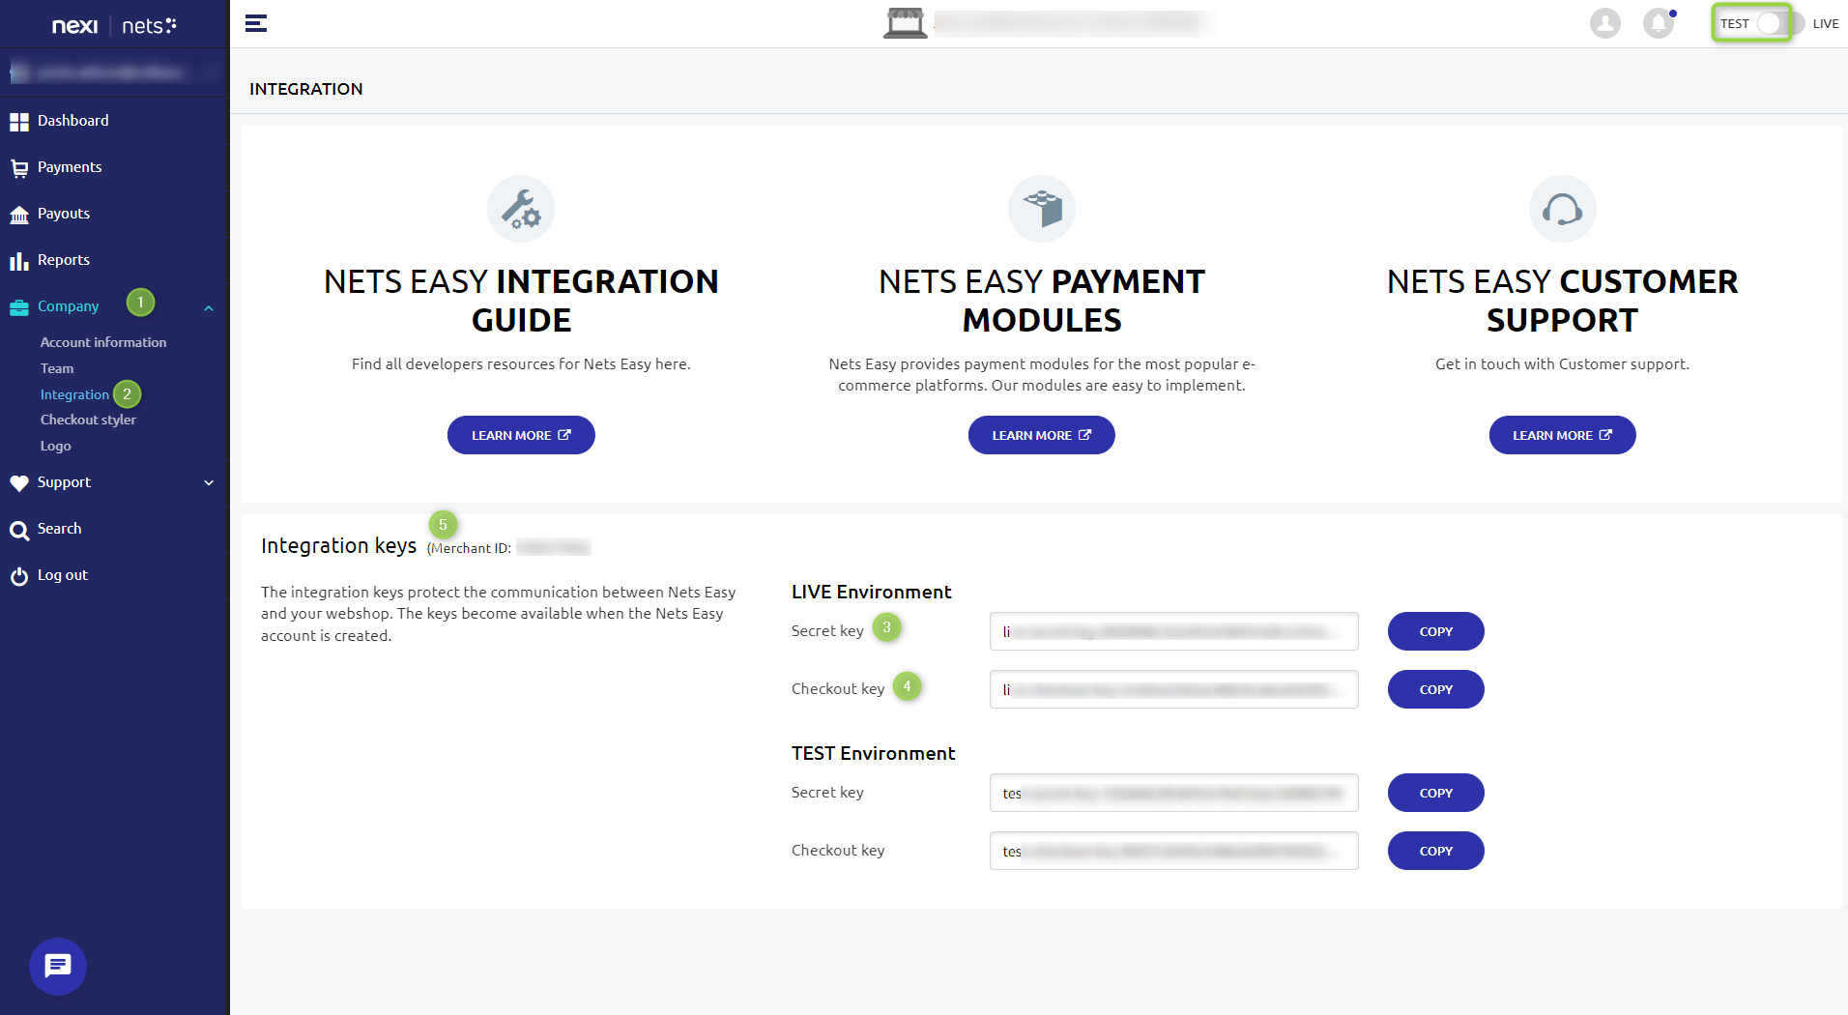Image resolution: width=1848 pixels, height=1015 pixels.
Task: Click the LIVE Environment heading
Action: [x=872, y=592]
